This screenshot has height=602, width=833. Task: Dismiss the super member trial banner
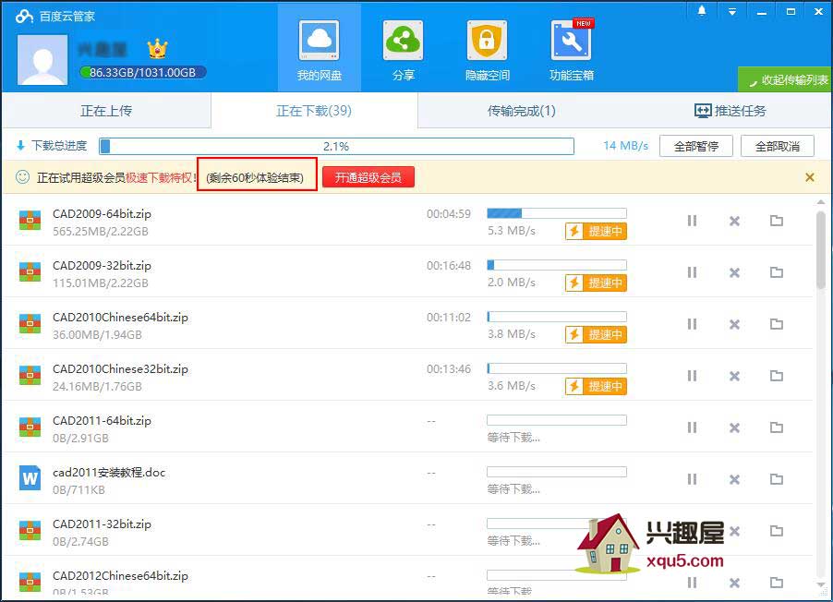(810, 177)
